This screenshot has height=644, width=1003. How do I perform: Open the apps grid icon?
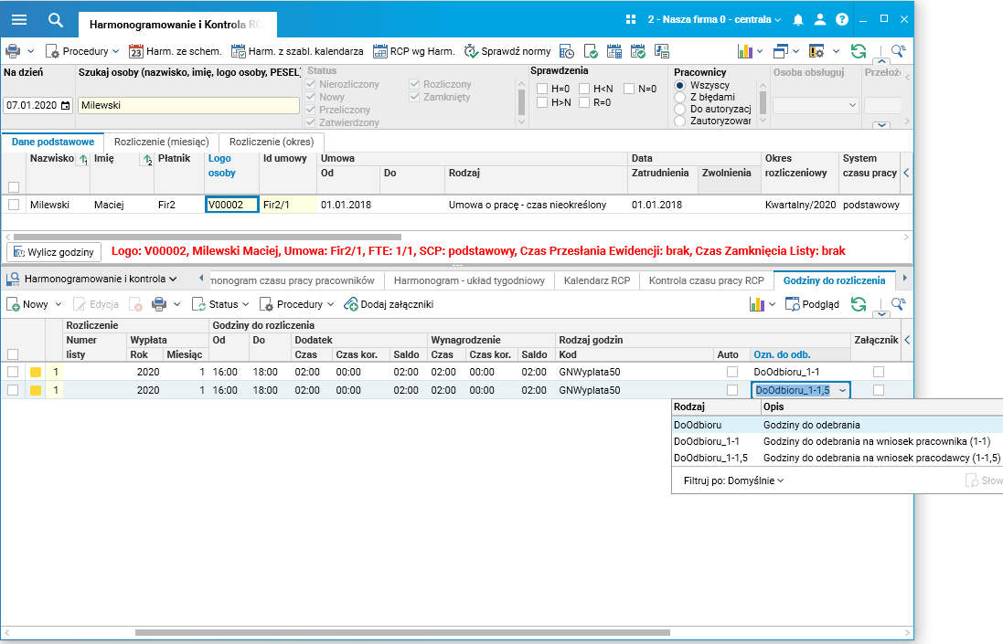pos(631,20)
